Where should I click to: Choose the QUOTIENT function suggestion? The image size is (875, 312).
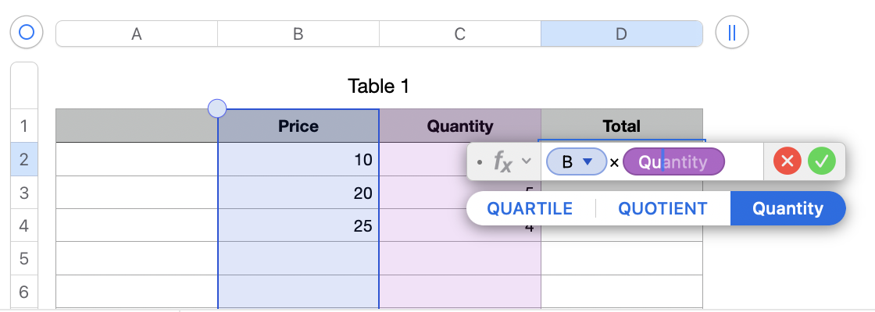662,208
